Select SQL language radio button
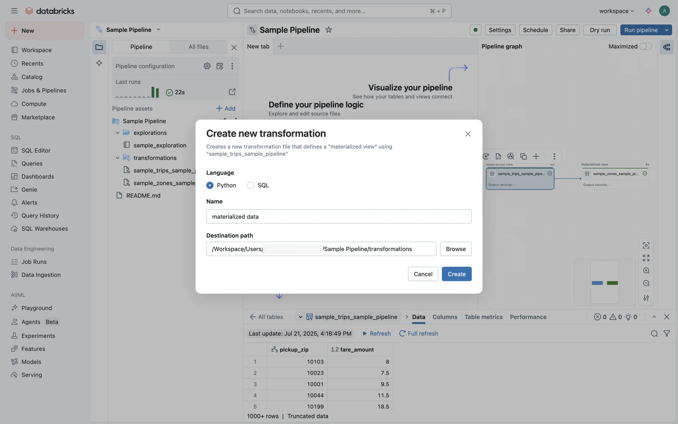This screenshot has width=678, height=424. pyautogui.click(x=250, y=185)
